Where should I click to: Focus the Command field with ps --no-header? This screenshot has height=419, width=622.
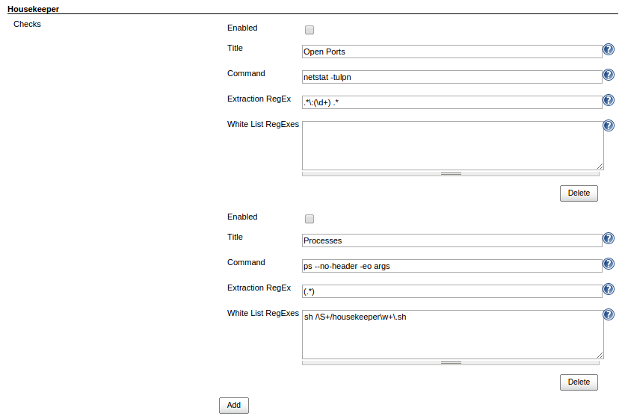(452, 266)
